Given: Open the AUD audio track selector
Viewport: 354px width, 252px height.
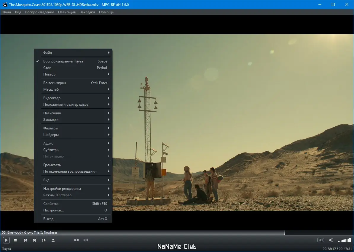Looking at the screenshot, I should (76, 240).
